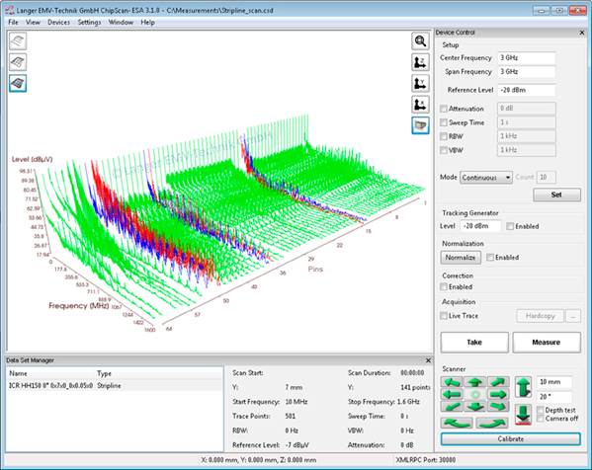Viewport: 592px width, 470px height.
Task: Open the Mode Continuous dropdown
Action: click(x=486, y=178)
